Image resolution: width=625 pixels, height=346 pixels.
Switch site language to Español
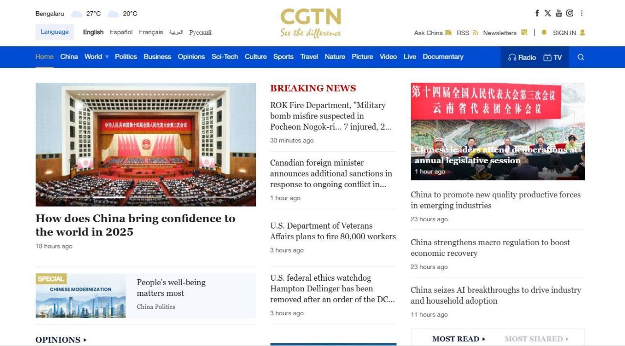click(x=121, y=32)
